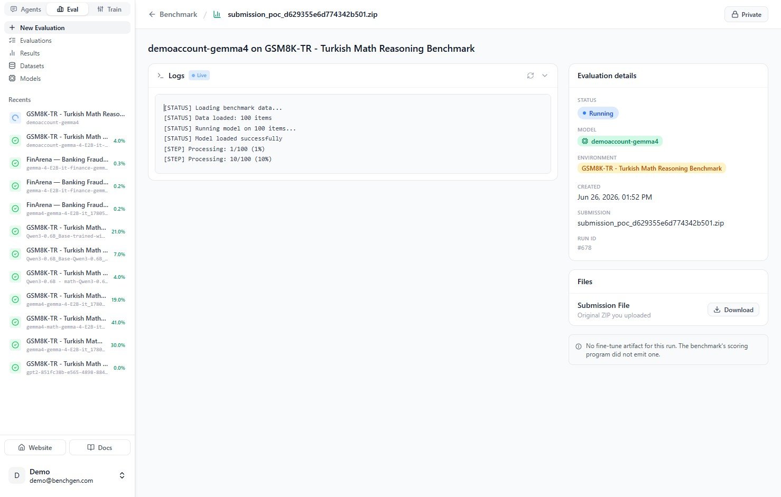781x497 pixels.
Task: Open the Models section
Action: click(67, 78)
